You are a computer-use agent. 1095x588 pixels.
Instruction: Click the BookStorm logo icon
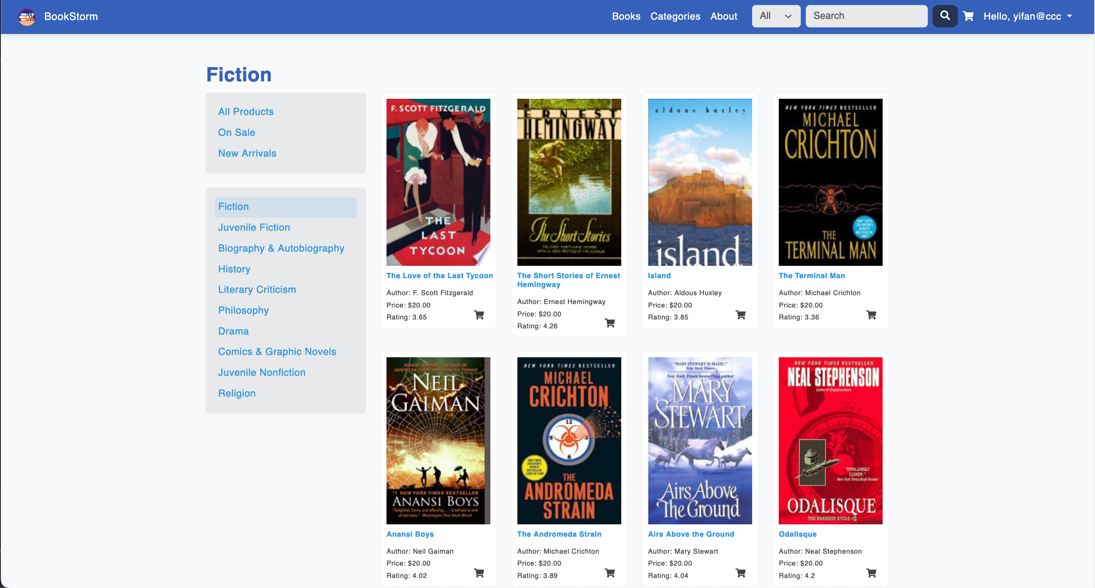point(27,17)
